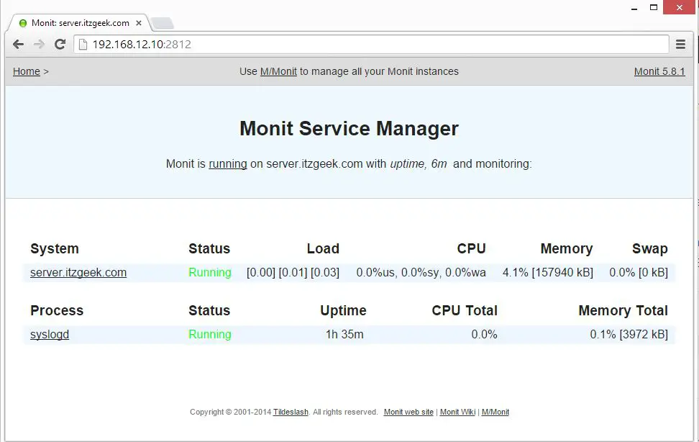Maximize the browser window
This screenshot has height=442, width=699.
click(654, 8)
